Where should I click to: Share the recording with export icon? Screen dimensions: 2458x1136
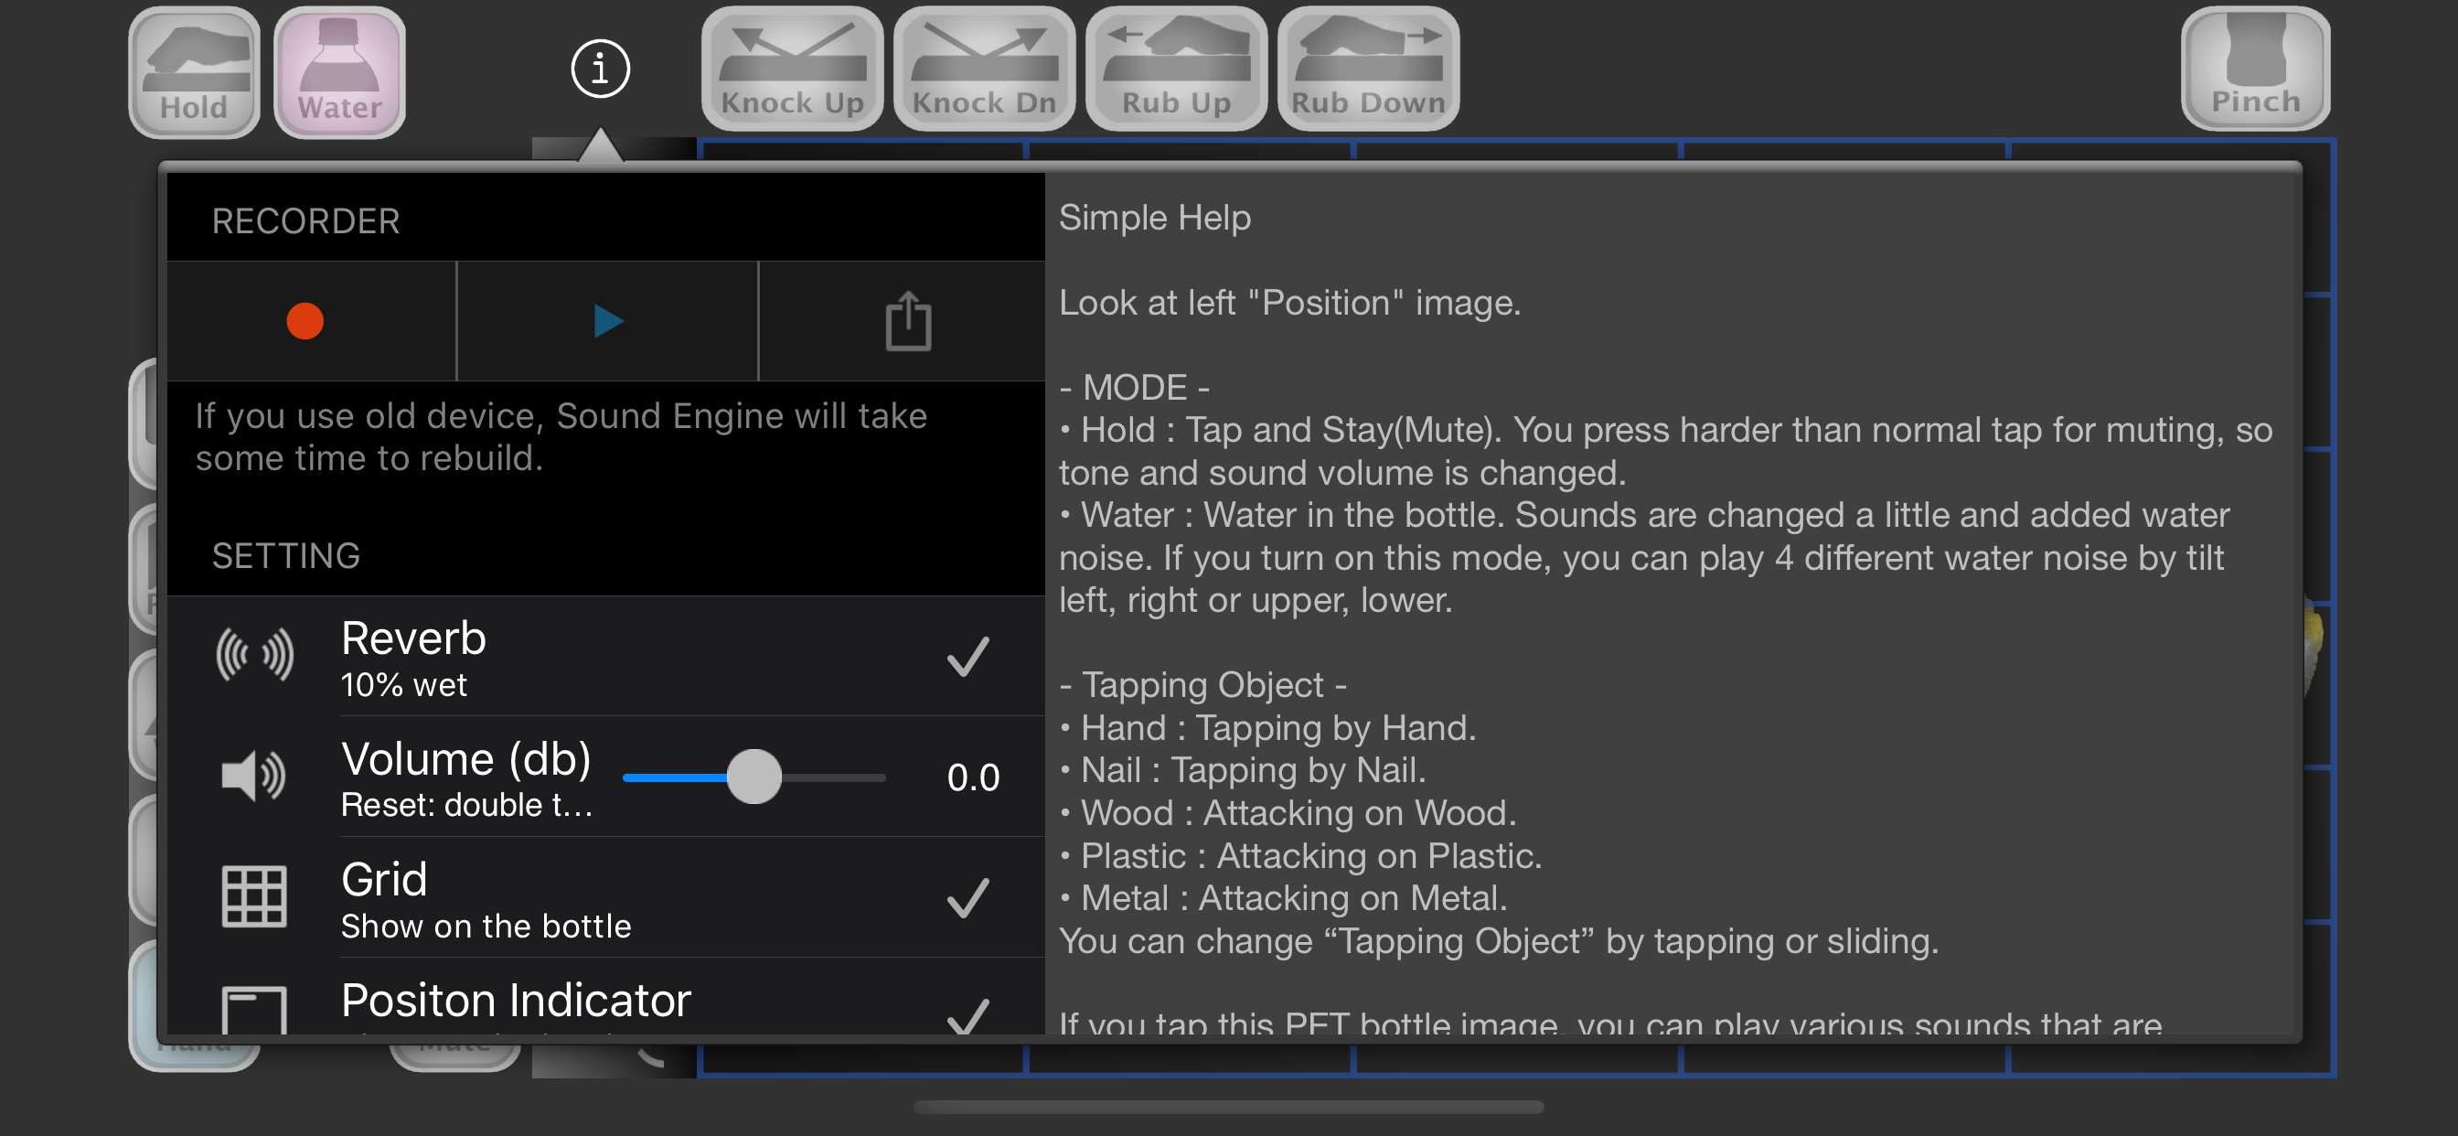(907, 321)
